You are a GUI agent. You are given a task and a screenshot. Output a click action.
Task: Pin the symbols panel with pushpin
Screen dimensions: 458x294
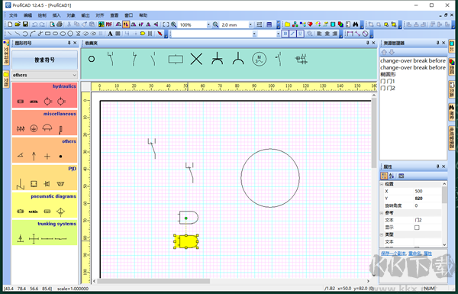(69, 43)
